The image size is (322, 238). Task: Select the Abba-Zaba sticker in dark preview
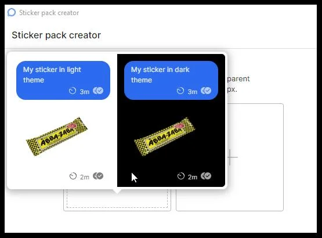(x=165, y=136)
